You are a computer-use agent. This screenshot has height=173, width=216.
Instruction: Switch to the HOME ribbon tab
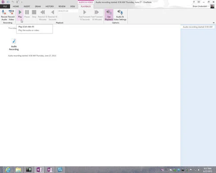(x=16, y=6)
